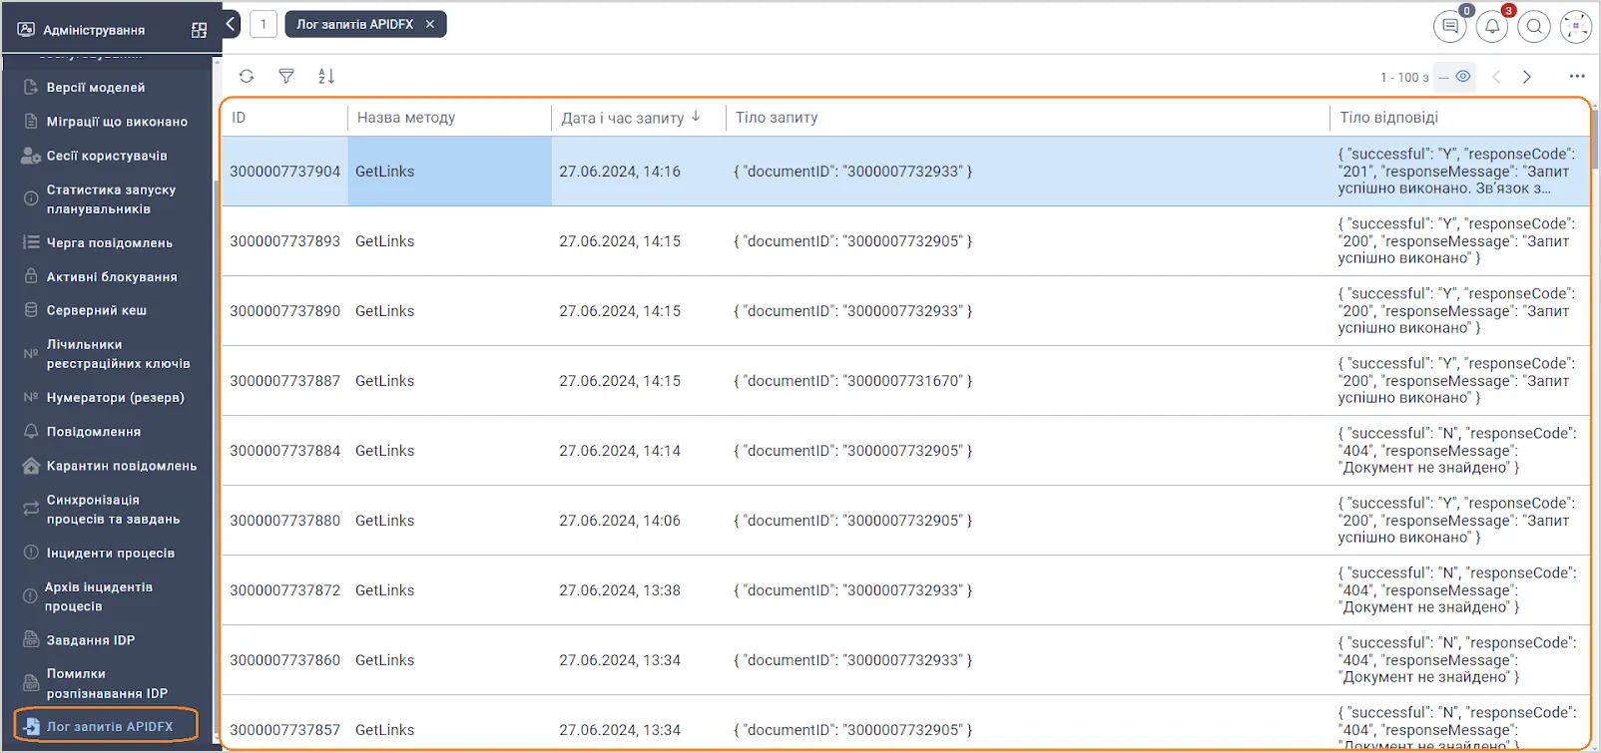Open Активні блокування in the sidebar
The width and height of the screenshot is (1601, 753).
tap(112, 277)
